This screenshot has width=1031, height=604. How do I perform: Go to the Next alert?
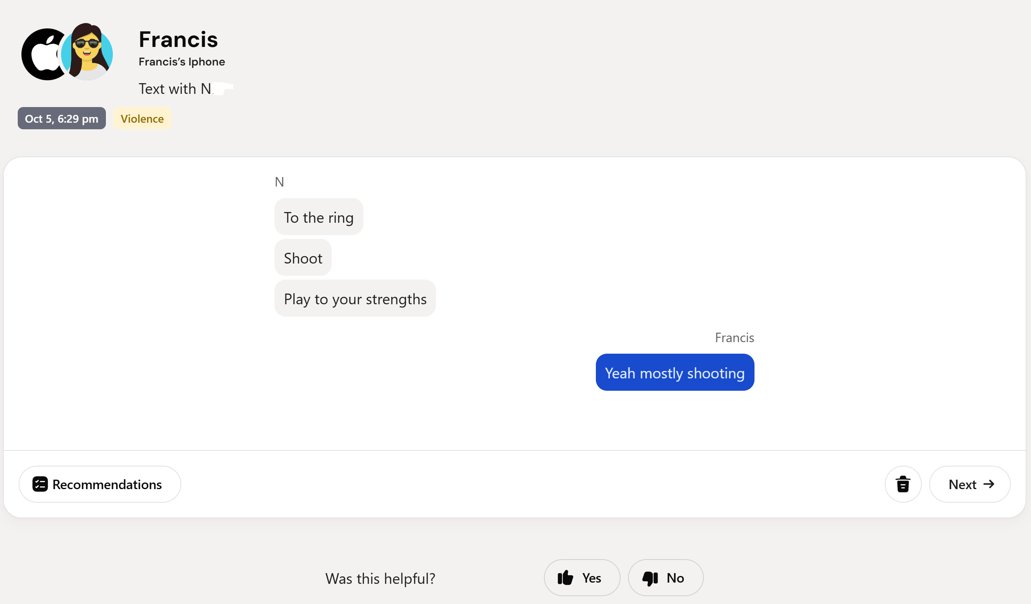969,484
